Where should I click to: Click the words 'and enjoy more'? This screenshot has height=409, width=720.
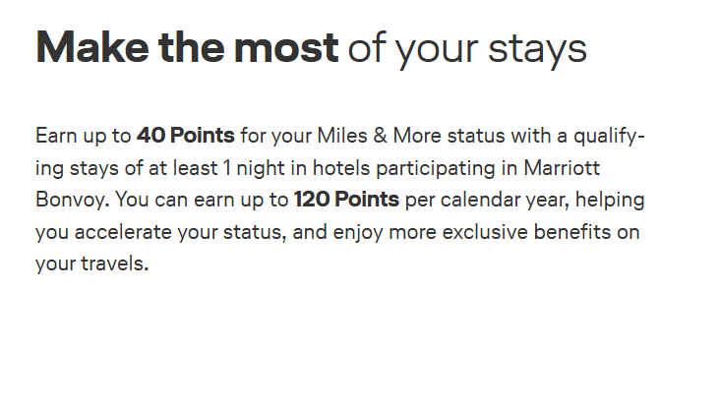pos(365,232)
